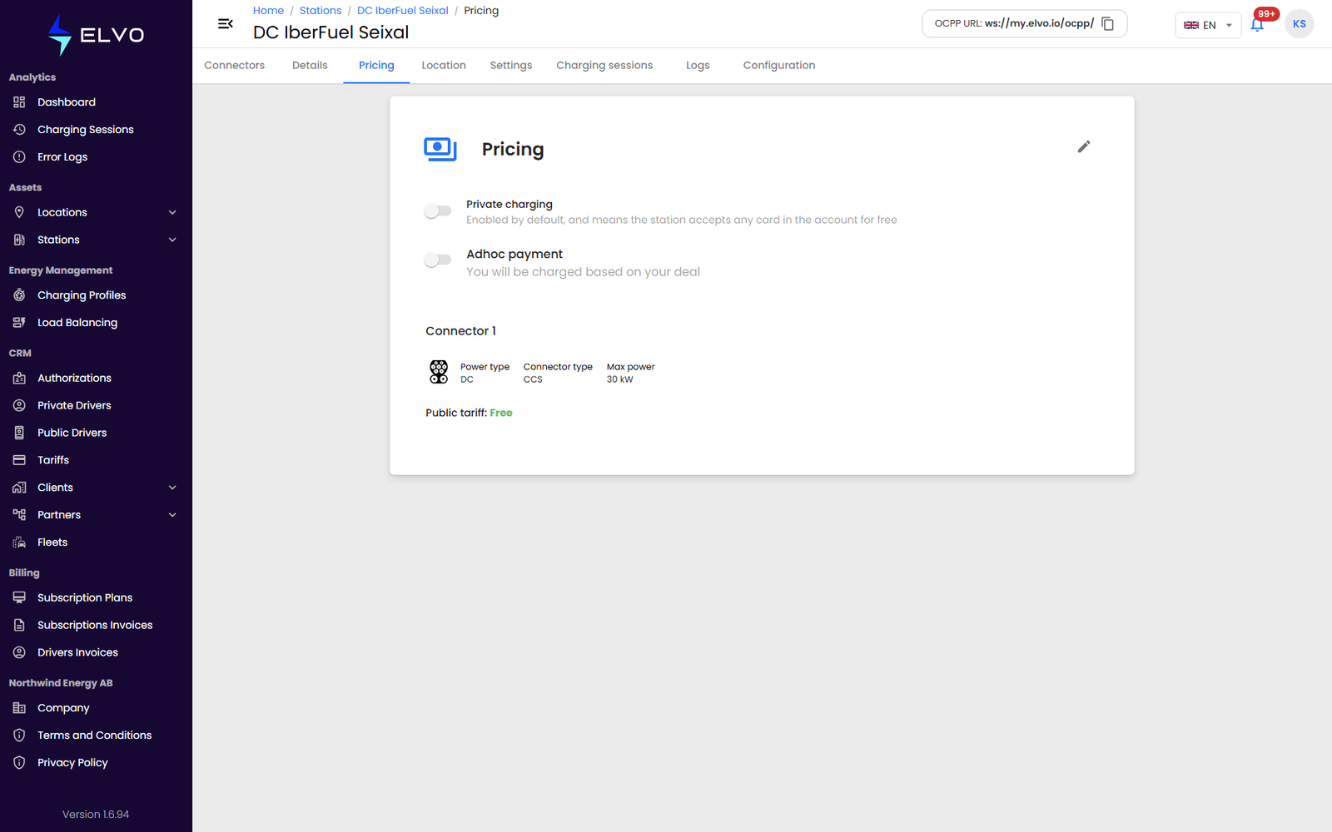Click the Stations charger icon
This screenshot has width=1332, height=832.
pyautogui.click(x=19, y=240)
